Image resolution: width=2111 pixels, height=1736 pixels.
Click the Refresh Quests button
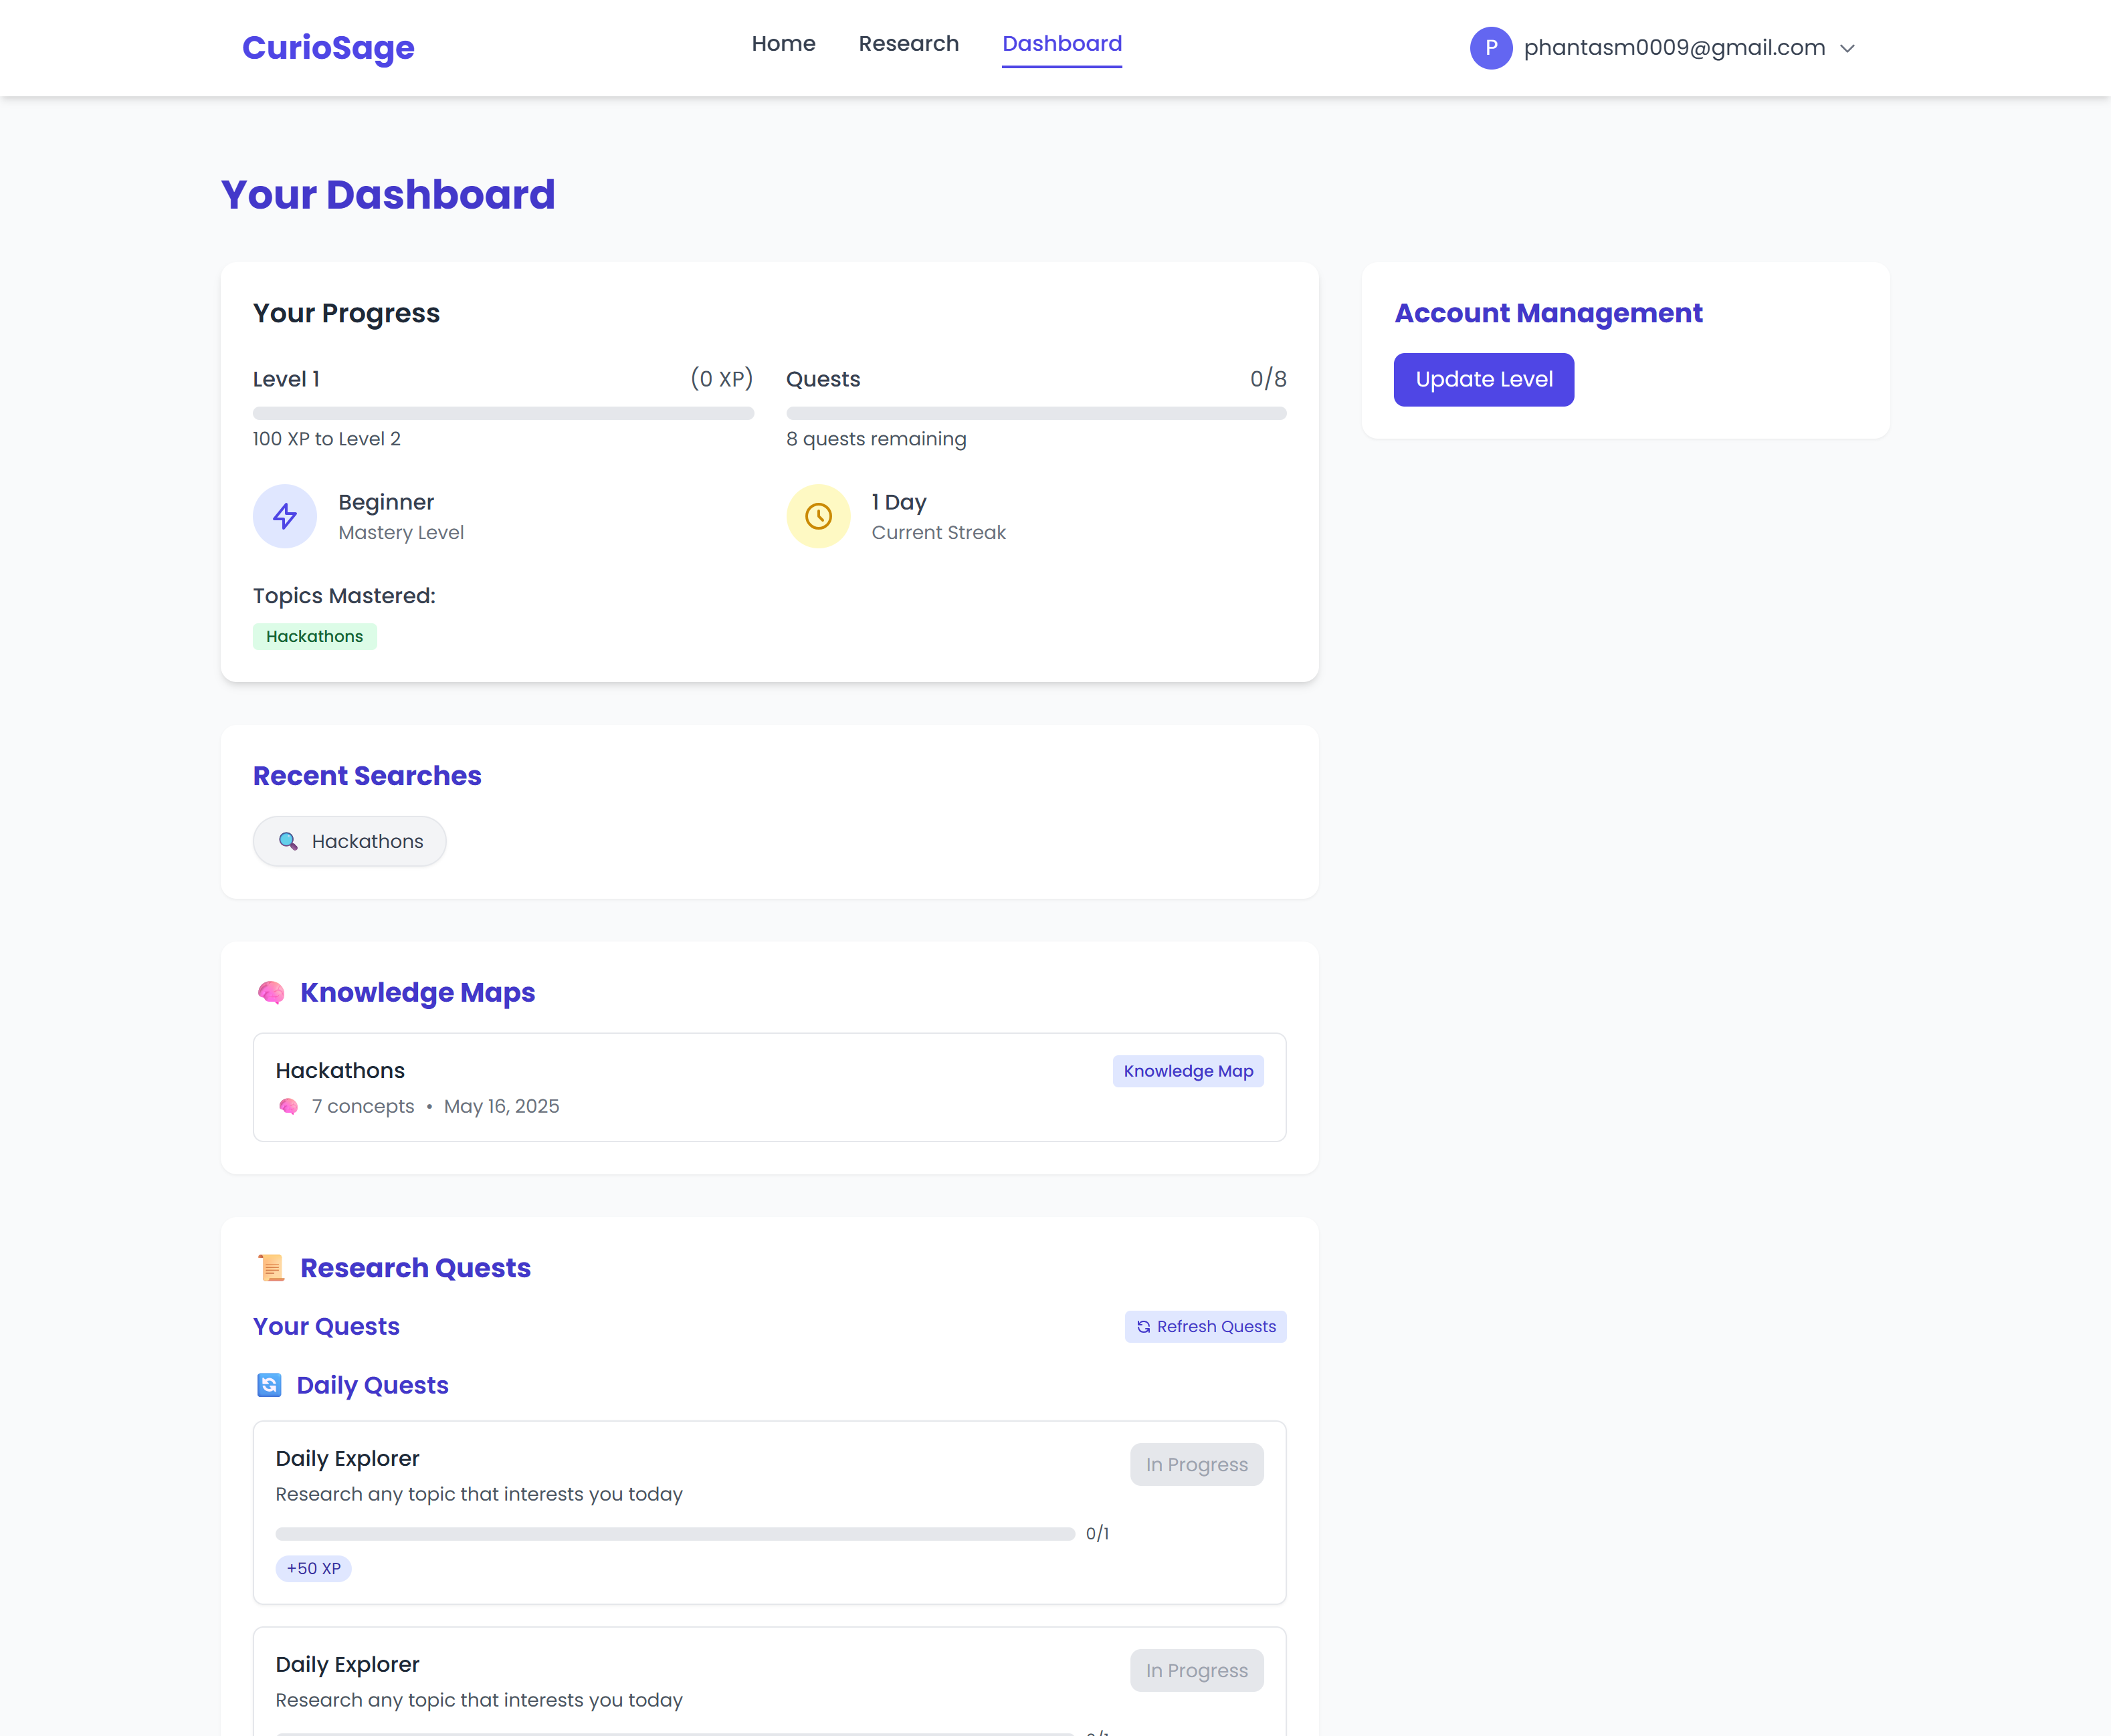tap(1205, 1326)
